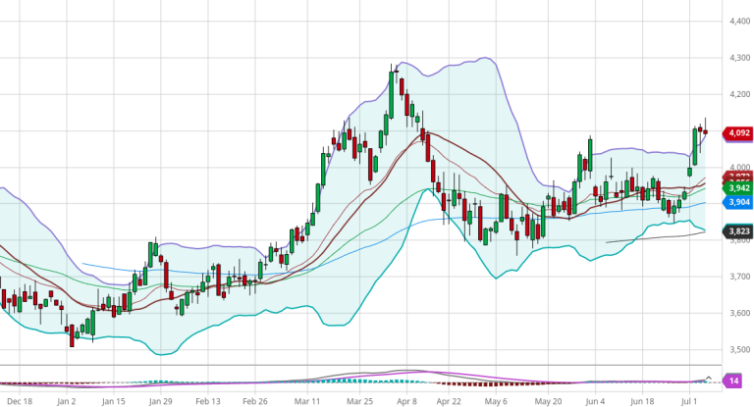Select the dark 3,823 price tag
The width and height of the screenshot is (754, 407).
[737, 231]
